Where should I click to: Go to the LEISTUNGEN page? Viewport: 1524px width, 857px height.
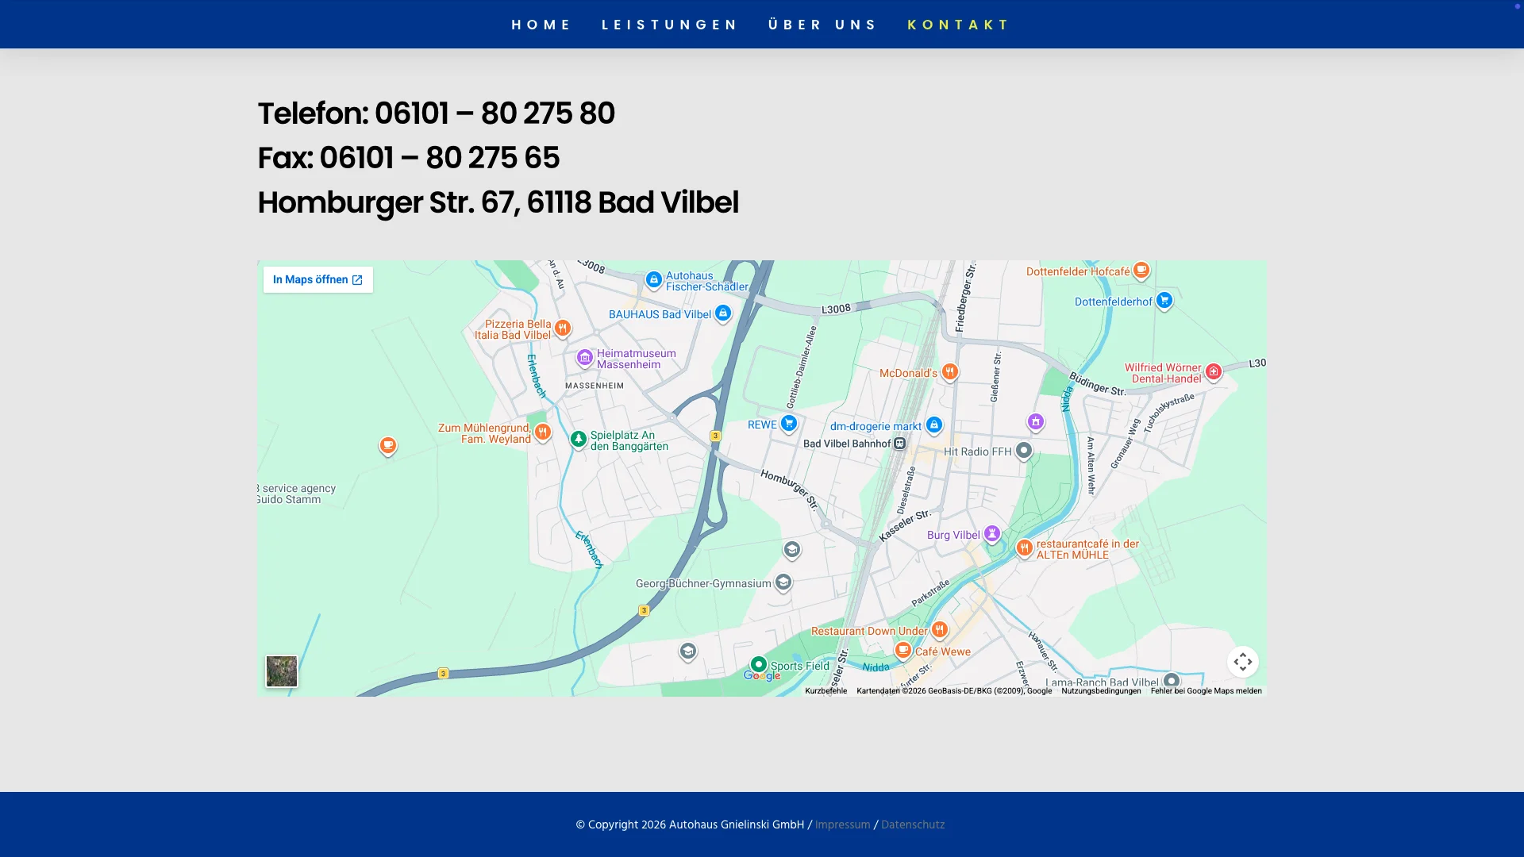669,25
